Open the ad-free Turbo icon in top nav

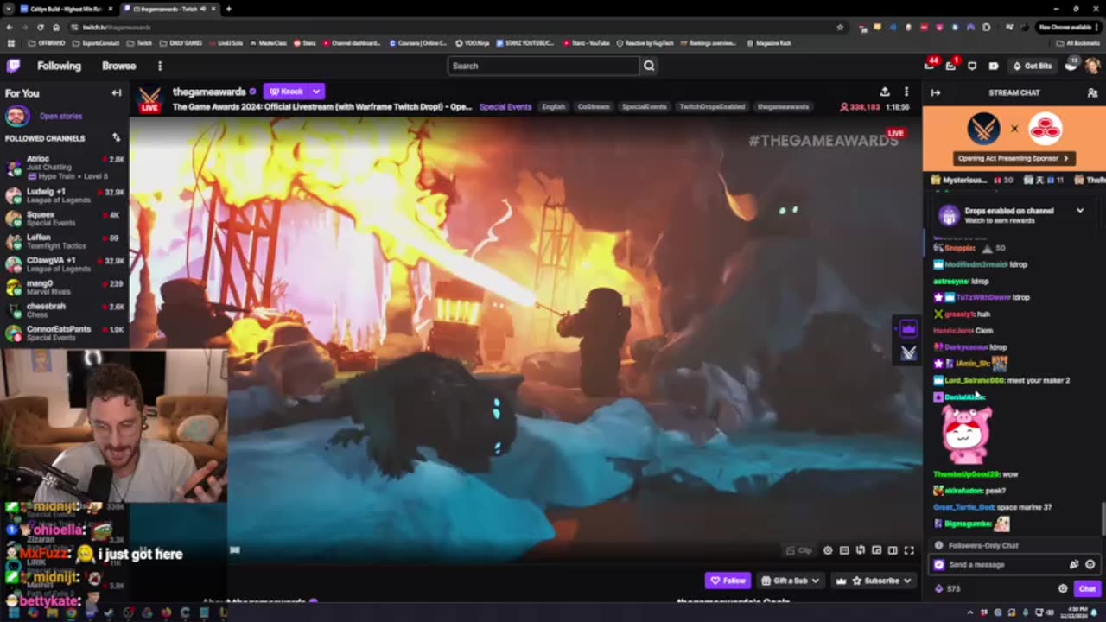pos(994,66)
